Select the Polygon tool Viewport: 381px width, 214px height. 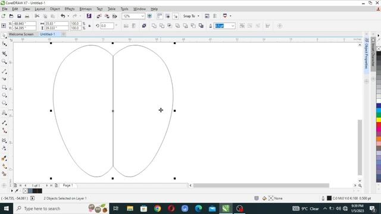[x=4, y=103]
